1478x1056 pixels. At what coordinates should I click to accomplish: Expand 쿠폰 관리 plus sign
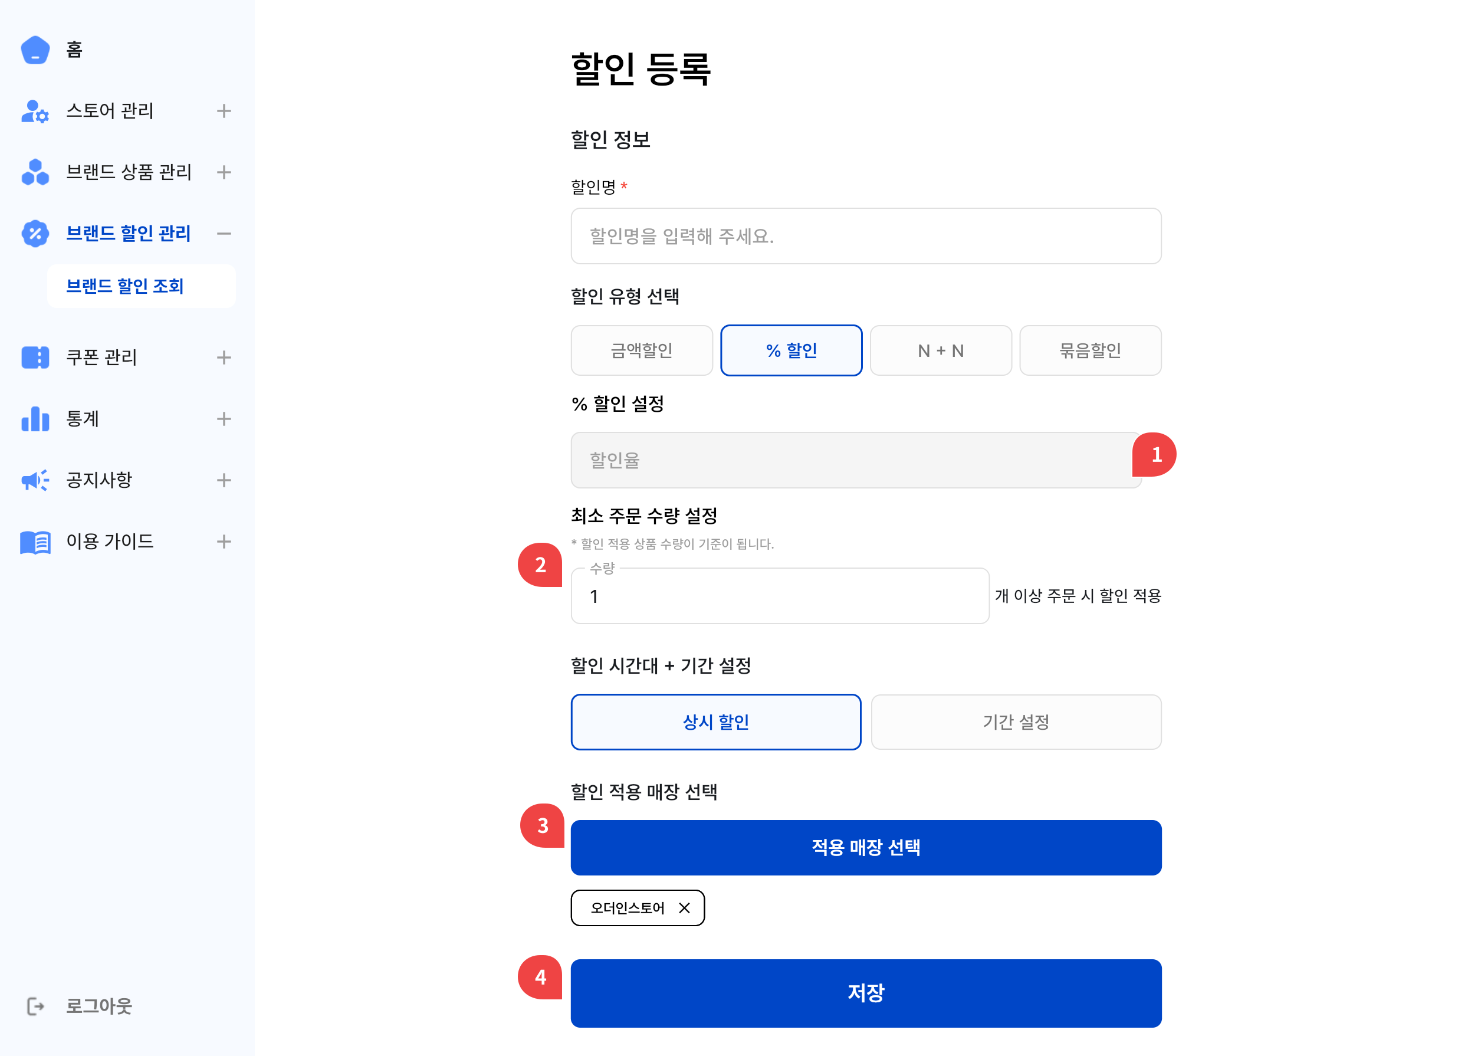coord(224,358)
